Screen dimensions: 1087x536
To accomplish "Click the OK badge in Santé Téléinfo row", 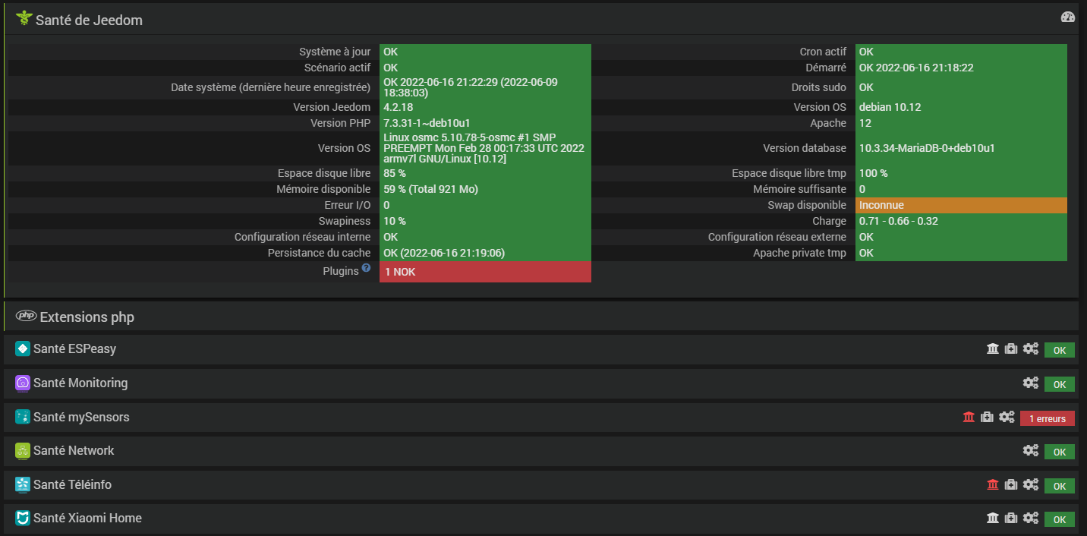I will coord(1060,486).
